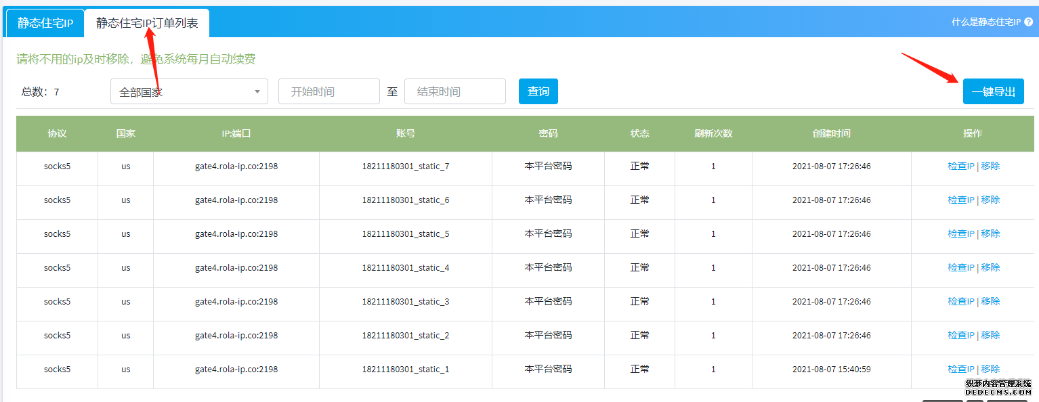Click the 一键导出 export button
The height and width of the screenshot is (402, 1039).
click(993, 91)
